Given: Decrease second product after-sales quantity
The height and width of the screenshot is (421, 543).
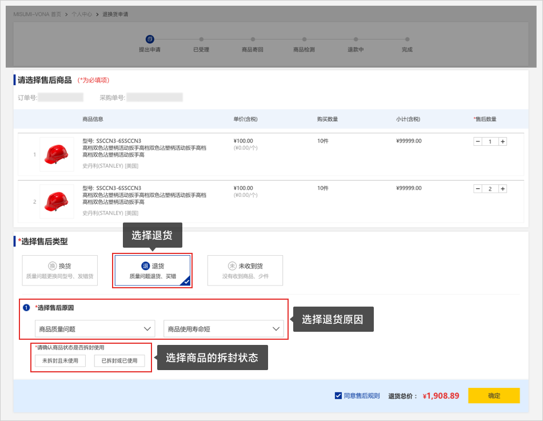Looking at the screenshot, I should pyautogui.click(x=478, y=189).
